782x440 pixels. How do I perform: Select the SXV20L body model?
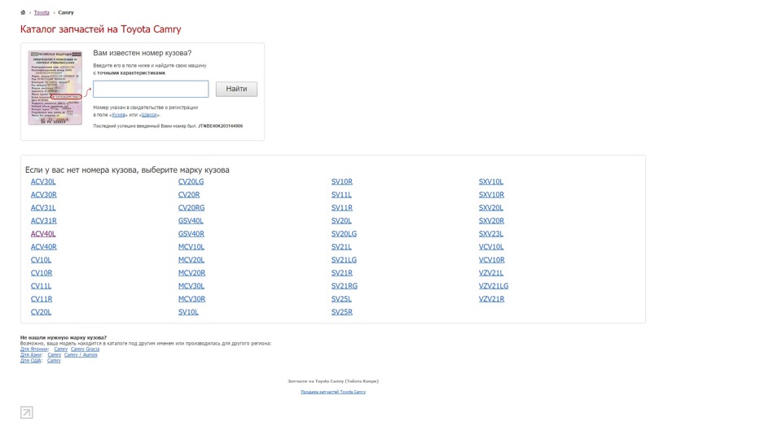click(x=491, y=208)
